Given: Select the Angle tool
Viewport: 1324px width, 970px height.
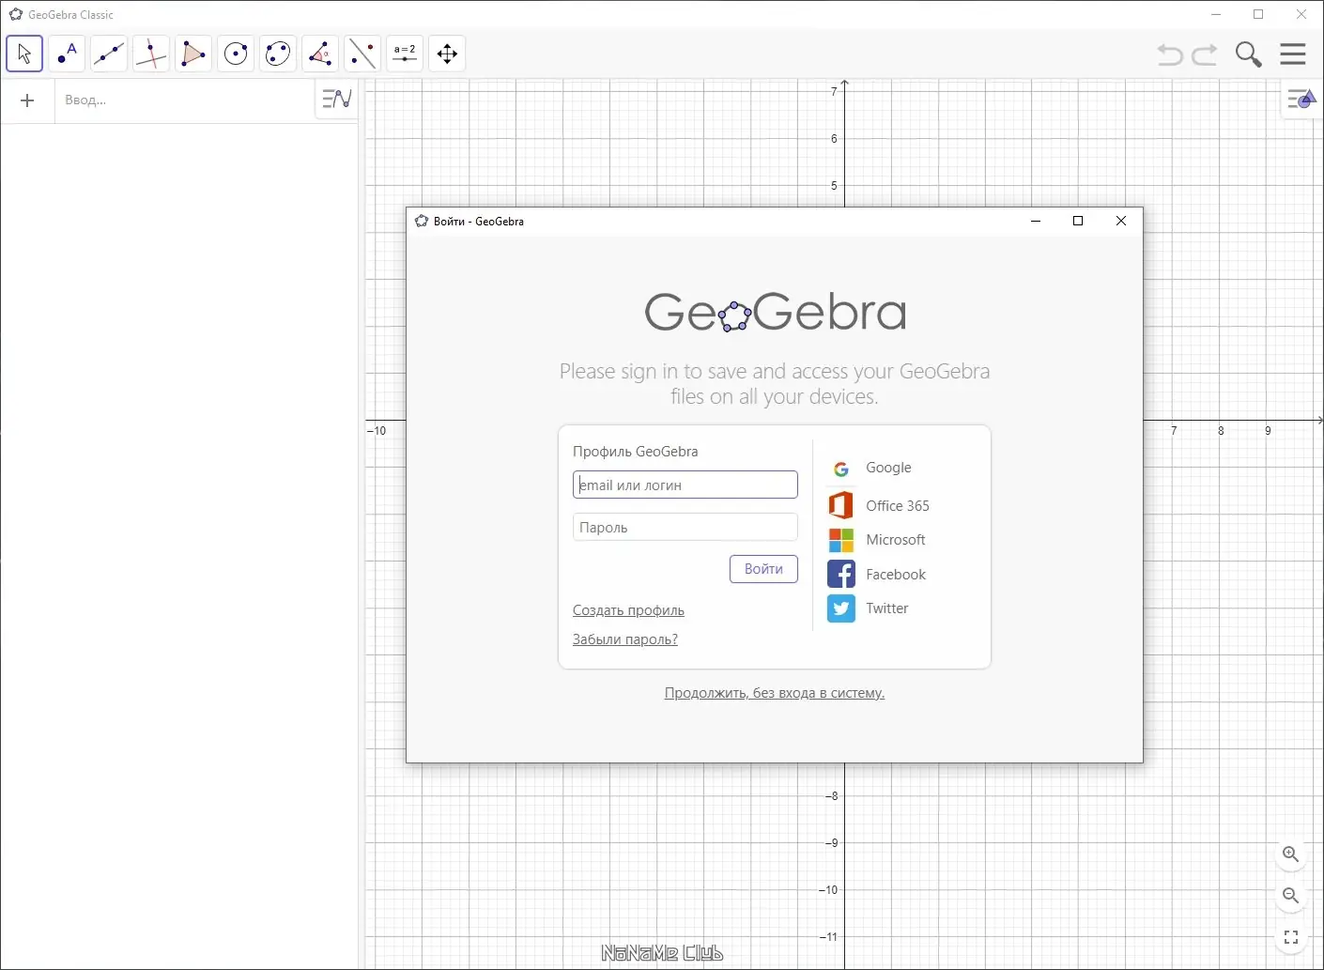Looking at the screenshot, I should pos(320,54).
